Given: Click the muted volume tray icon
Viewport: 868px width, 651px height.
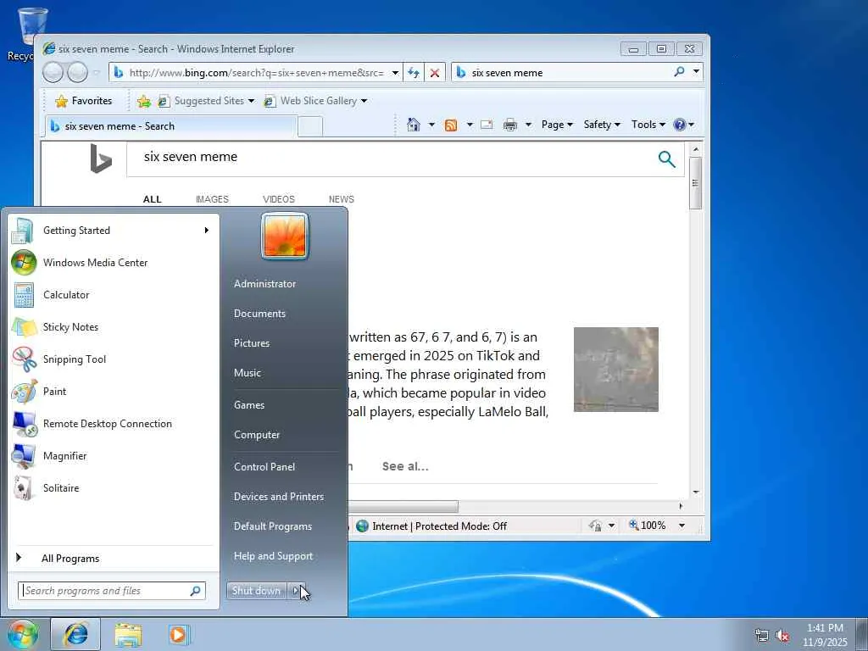Looking at the screenshot, I should (x=782, y=636).
